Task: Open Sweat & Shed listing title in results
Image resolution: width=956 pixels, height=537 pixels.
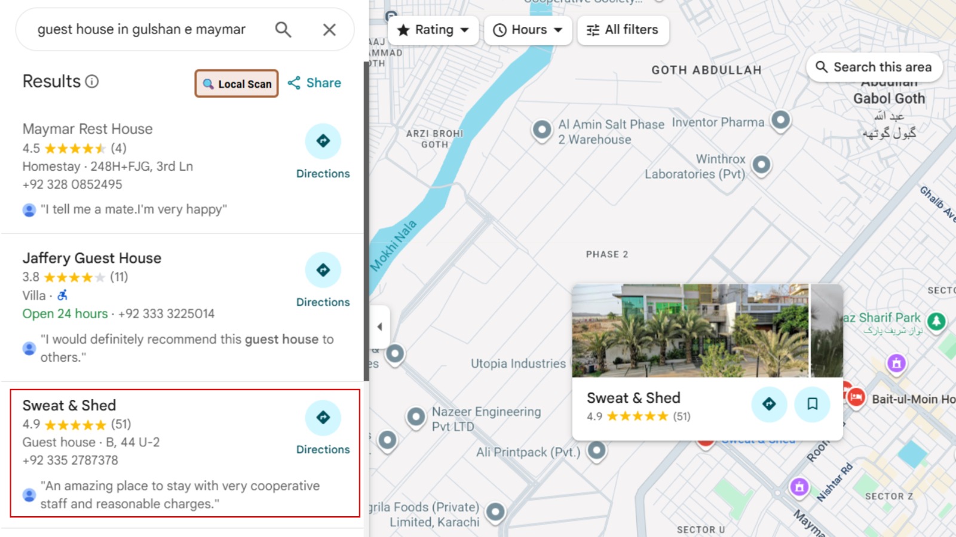Action: tap(69, 405)
